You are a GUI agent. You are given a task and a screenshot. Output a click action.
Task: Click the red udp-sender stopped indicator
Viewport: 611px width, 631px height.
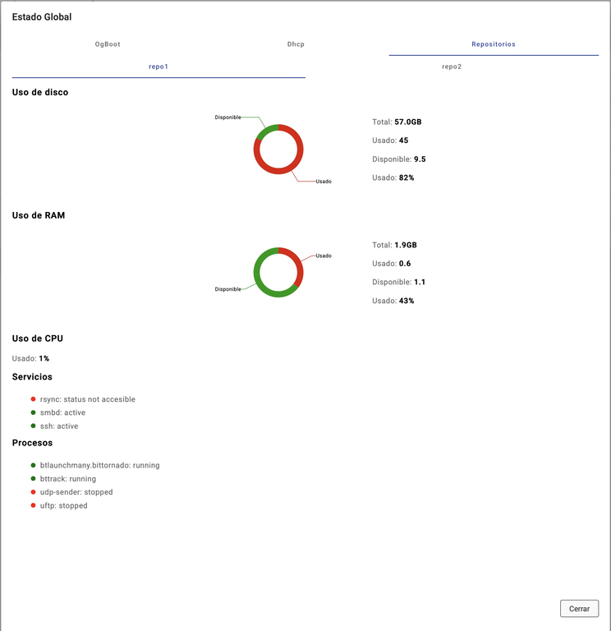[x=33, y=492]
